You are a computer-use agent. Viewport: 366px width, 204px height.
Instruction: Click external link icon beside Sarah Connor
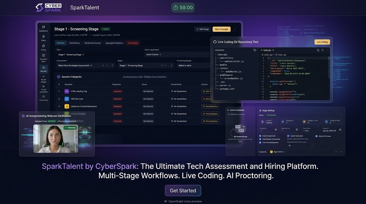[160, 54]
